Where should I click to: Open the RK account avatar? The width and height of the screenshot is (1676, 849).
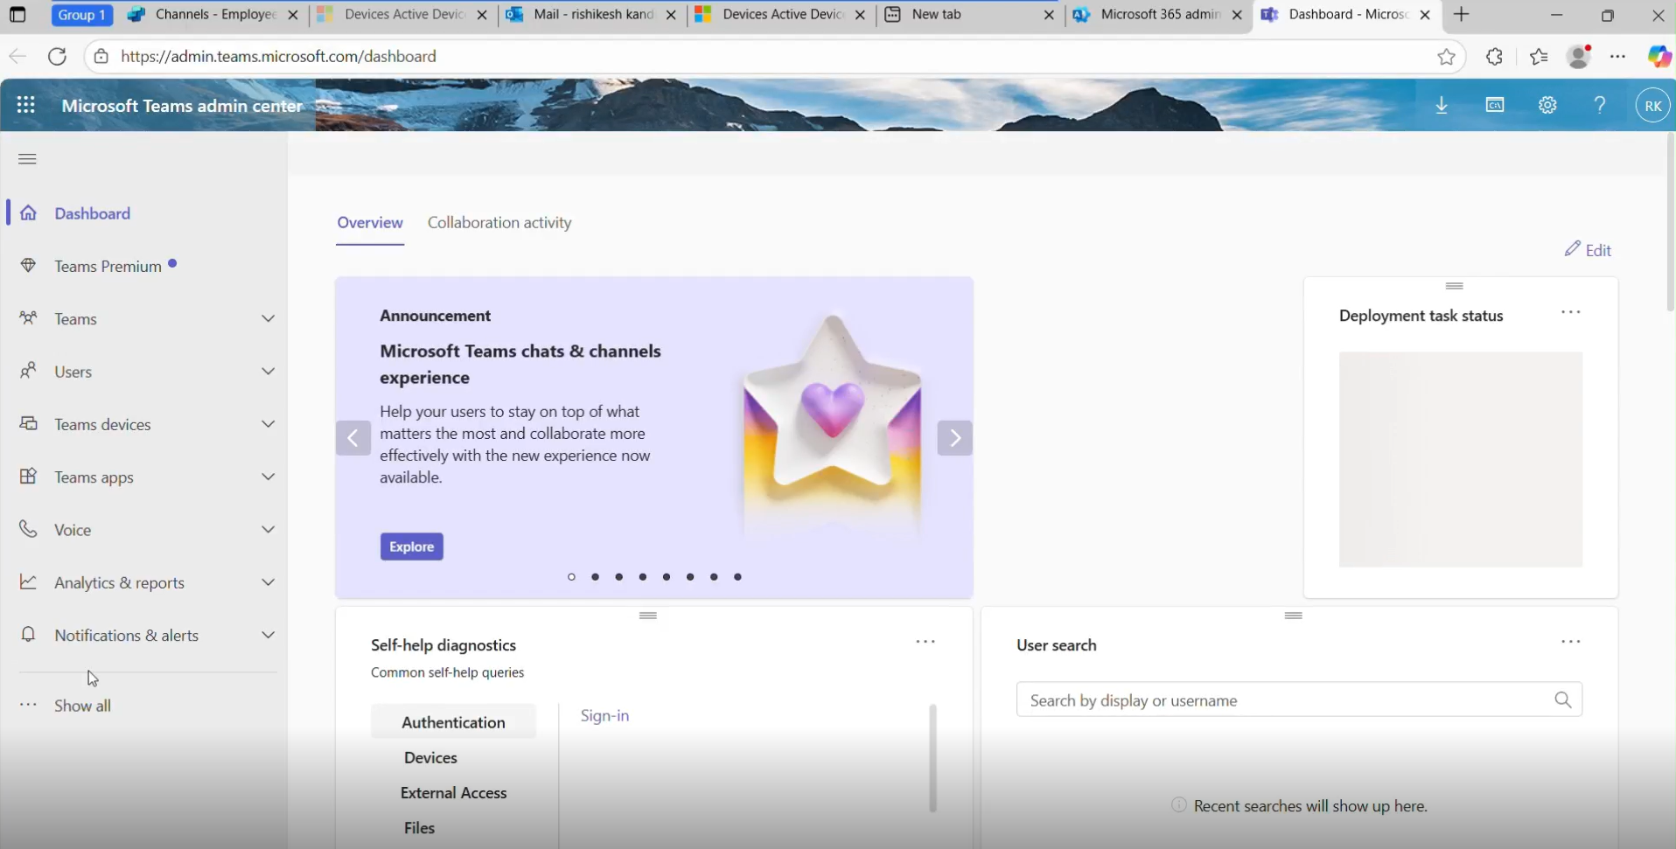[x=1652, y=106]
